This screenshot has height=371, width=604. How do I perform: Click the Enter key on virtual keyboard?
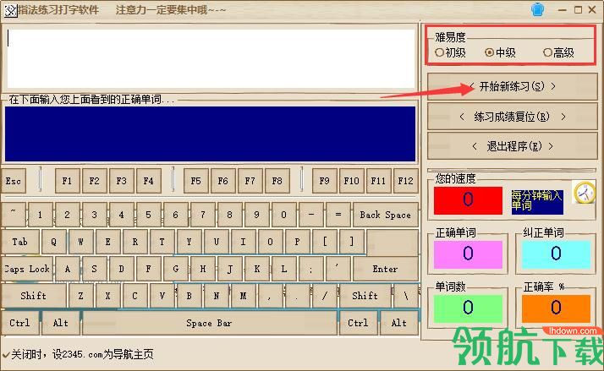pos(385,269)
